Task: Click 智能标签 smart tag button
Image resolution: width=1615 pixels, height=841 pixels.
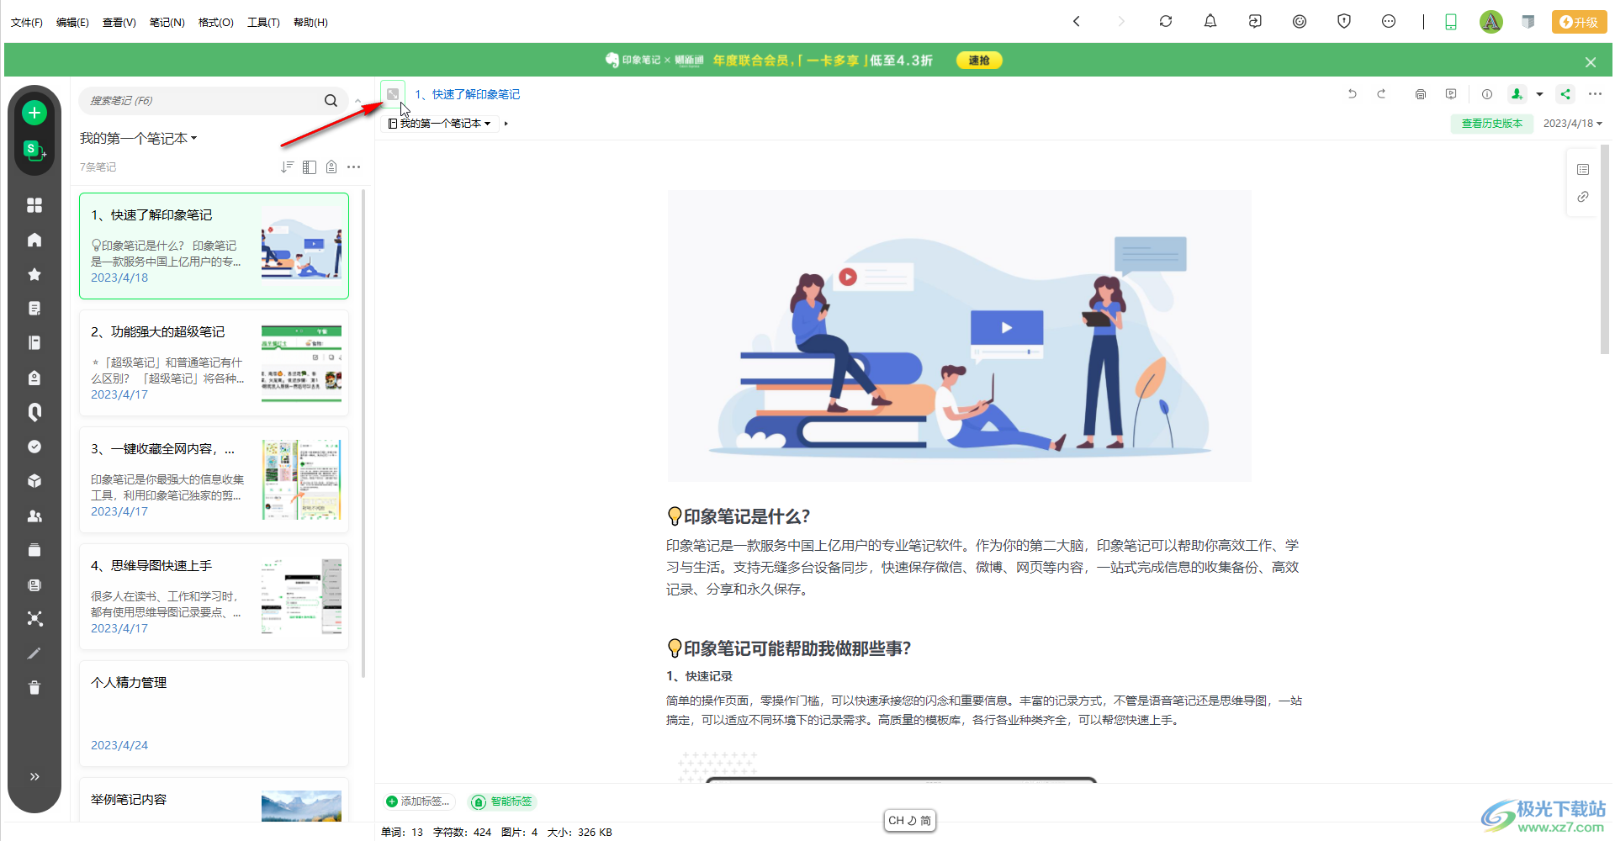Action: pyautogui.click(x=503, y=801)
